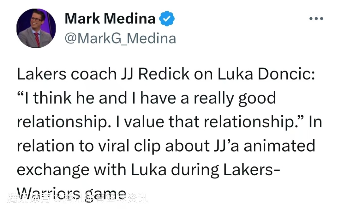Click the word "In" ending the third line
The height and width of the screenshot is (209, 341).
click(x=315, y=122)
